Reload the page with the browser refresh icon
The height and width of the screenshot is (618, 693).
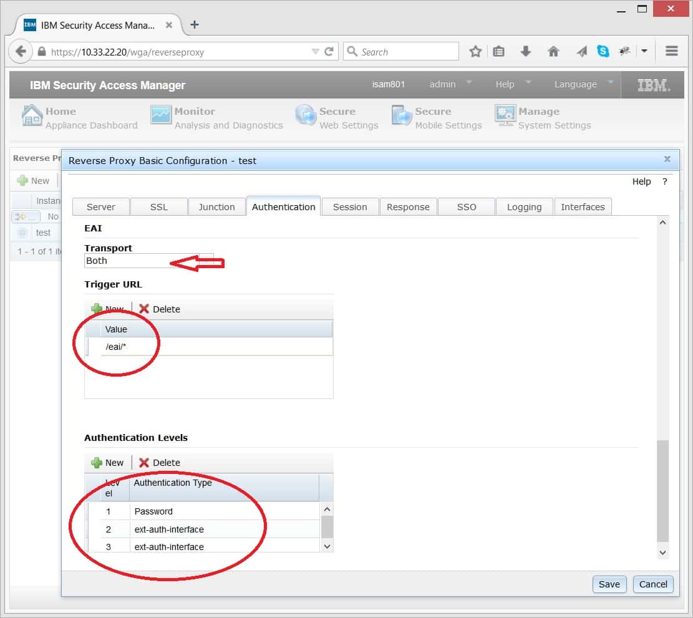[x=329, y=51]
